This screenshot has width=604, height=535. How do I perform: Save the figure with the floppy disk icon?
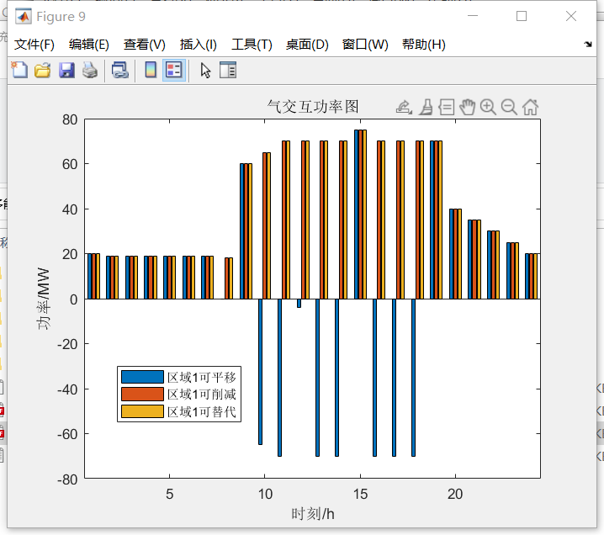66,70
